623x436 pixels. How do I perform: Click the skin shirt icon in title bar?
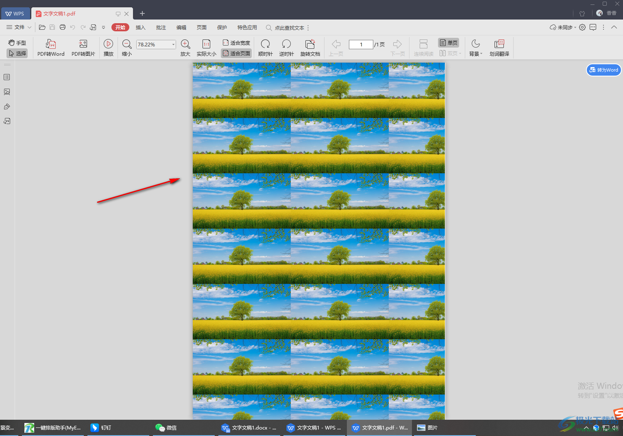tap(582, 13)
